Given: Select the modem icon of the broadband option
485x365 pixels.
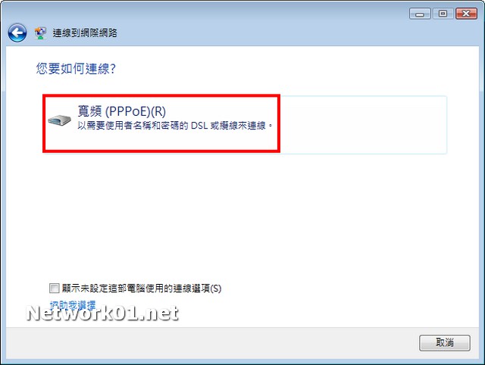Looking at the screenshot, I should coord(59,120).
